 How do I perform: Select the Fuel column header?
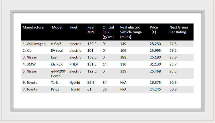74,27
